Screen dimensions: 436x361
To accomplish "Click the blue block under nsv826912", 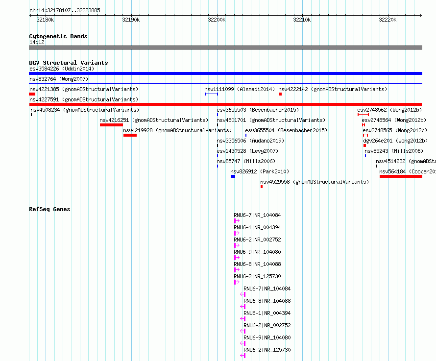I will (233, 176).
